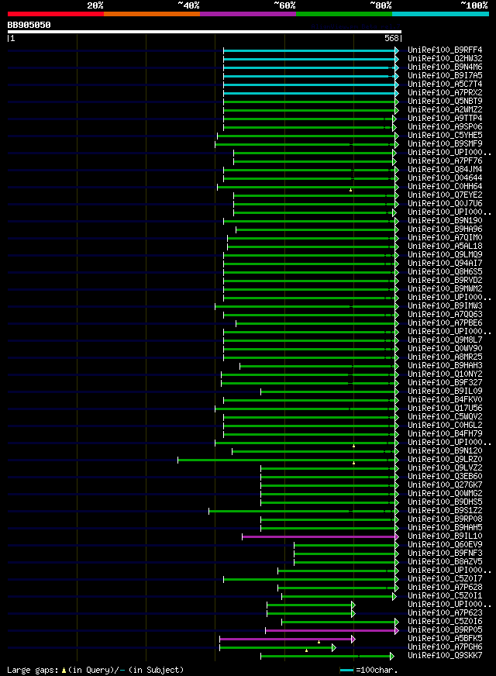496x676 pixels.
Task: Click the purple ~60% legend color bar
Action: click(248, 14)
